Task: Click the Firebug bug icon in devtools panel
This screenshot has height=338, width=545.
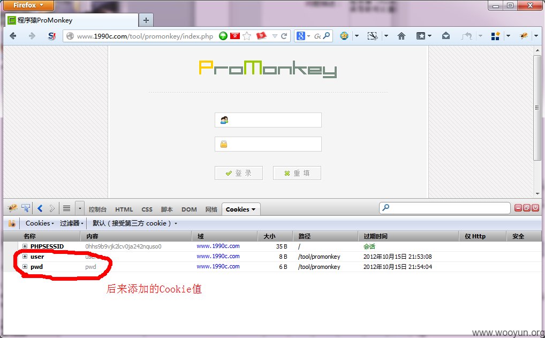Action: coord(12,208)
